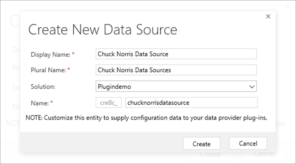Open the Solution dropdown showing Plugindemo
This screenshot has height=164, width=296.
click(171, 87)
